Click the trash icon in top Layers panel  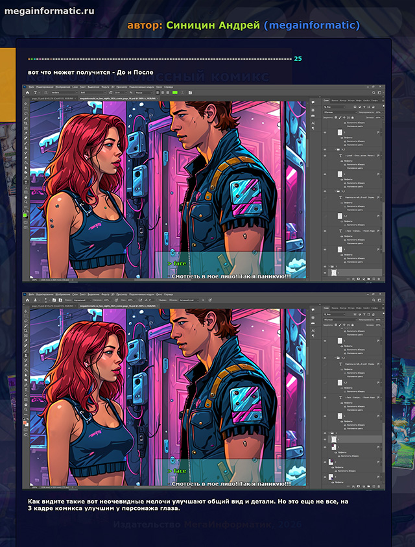tap(379, 279)
